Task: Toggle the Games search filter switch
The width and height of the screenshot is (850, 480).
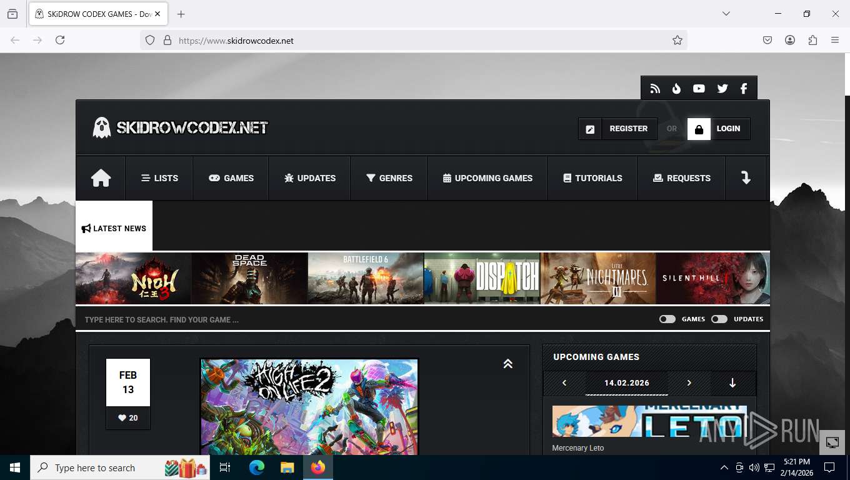Action: [667, 319]
